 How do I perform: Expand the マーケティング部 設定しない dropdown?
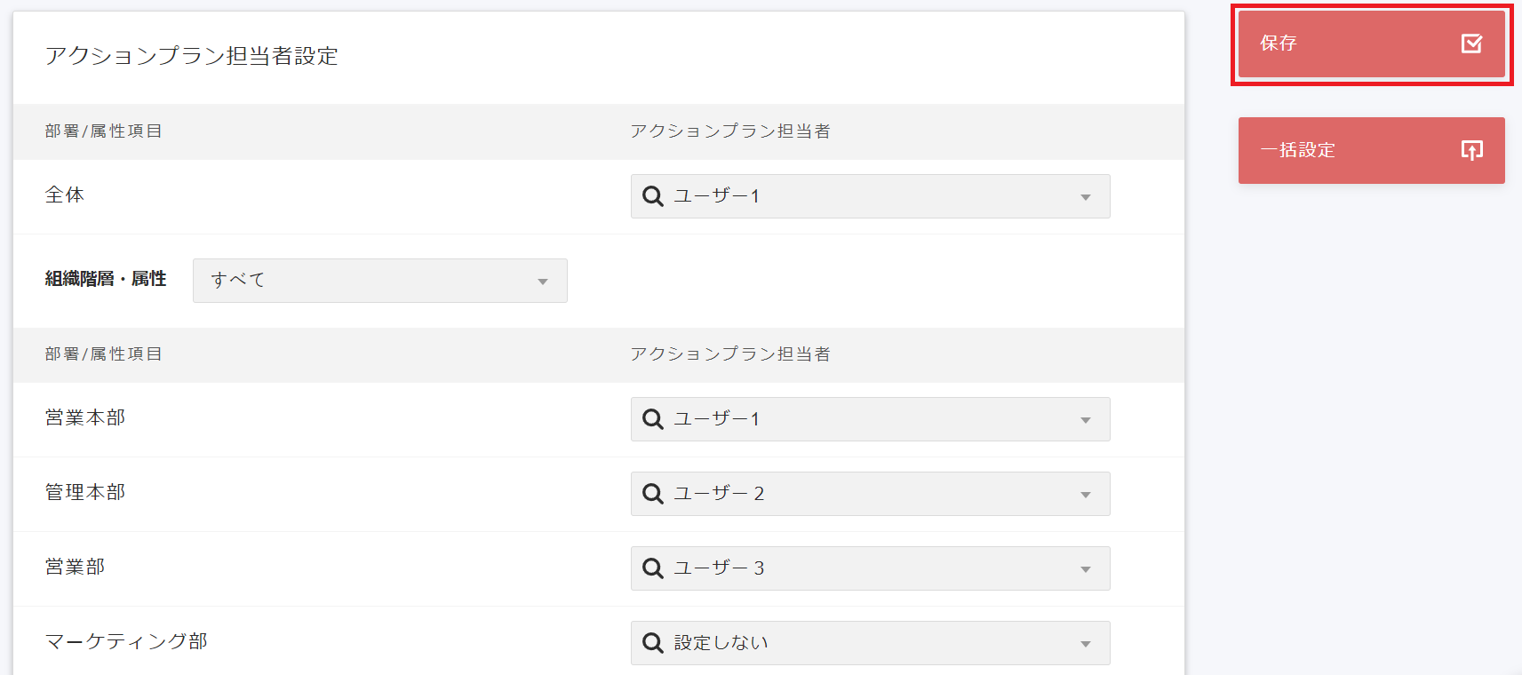(1084, 642)
